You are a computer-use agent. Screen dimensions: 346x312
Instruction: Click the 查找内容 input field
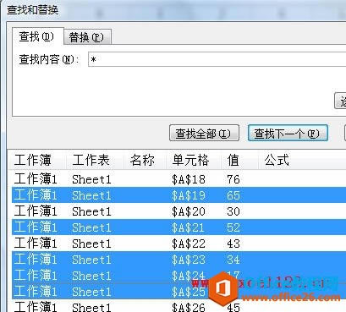pyautogui.click(x=217, y=59)
